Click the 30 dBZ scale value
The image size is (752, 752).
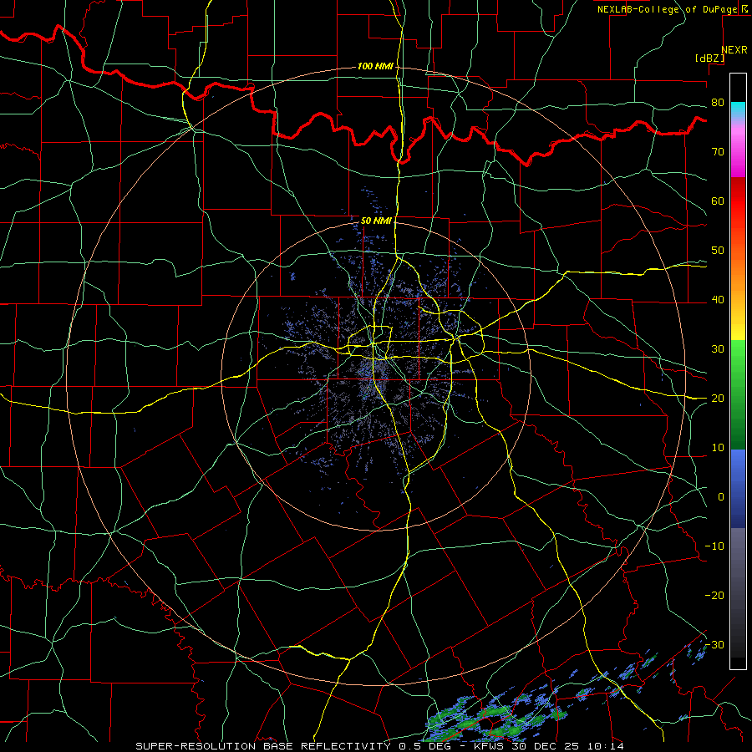point(718,348)
